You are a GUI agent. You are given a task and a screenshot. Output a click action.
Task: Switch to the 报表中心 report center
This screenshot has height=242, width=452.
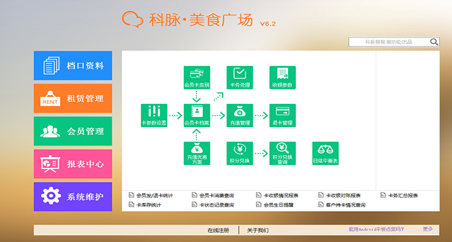[x=73, y=164]
